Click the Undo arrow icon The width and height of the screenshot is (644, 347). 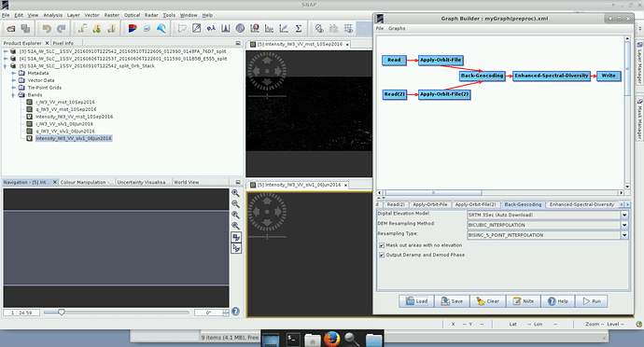tap(47, 28)
